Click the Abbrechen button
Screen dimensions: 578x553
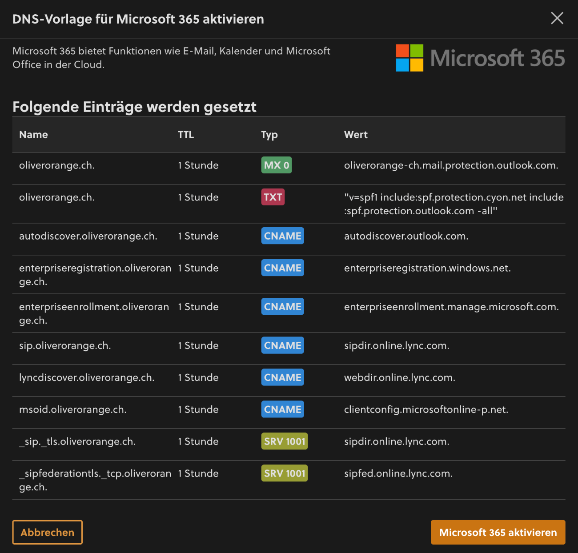click(48, 532)
